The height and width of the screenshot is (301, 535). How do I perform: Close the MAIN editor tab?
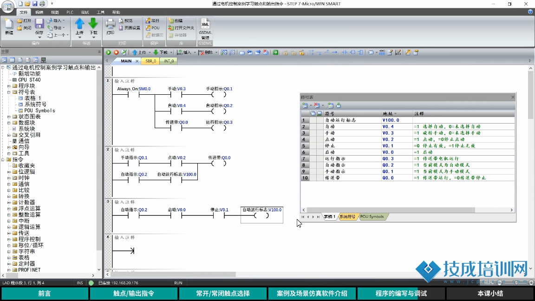[137, 61]
